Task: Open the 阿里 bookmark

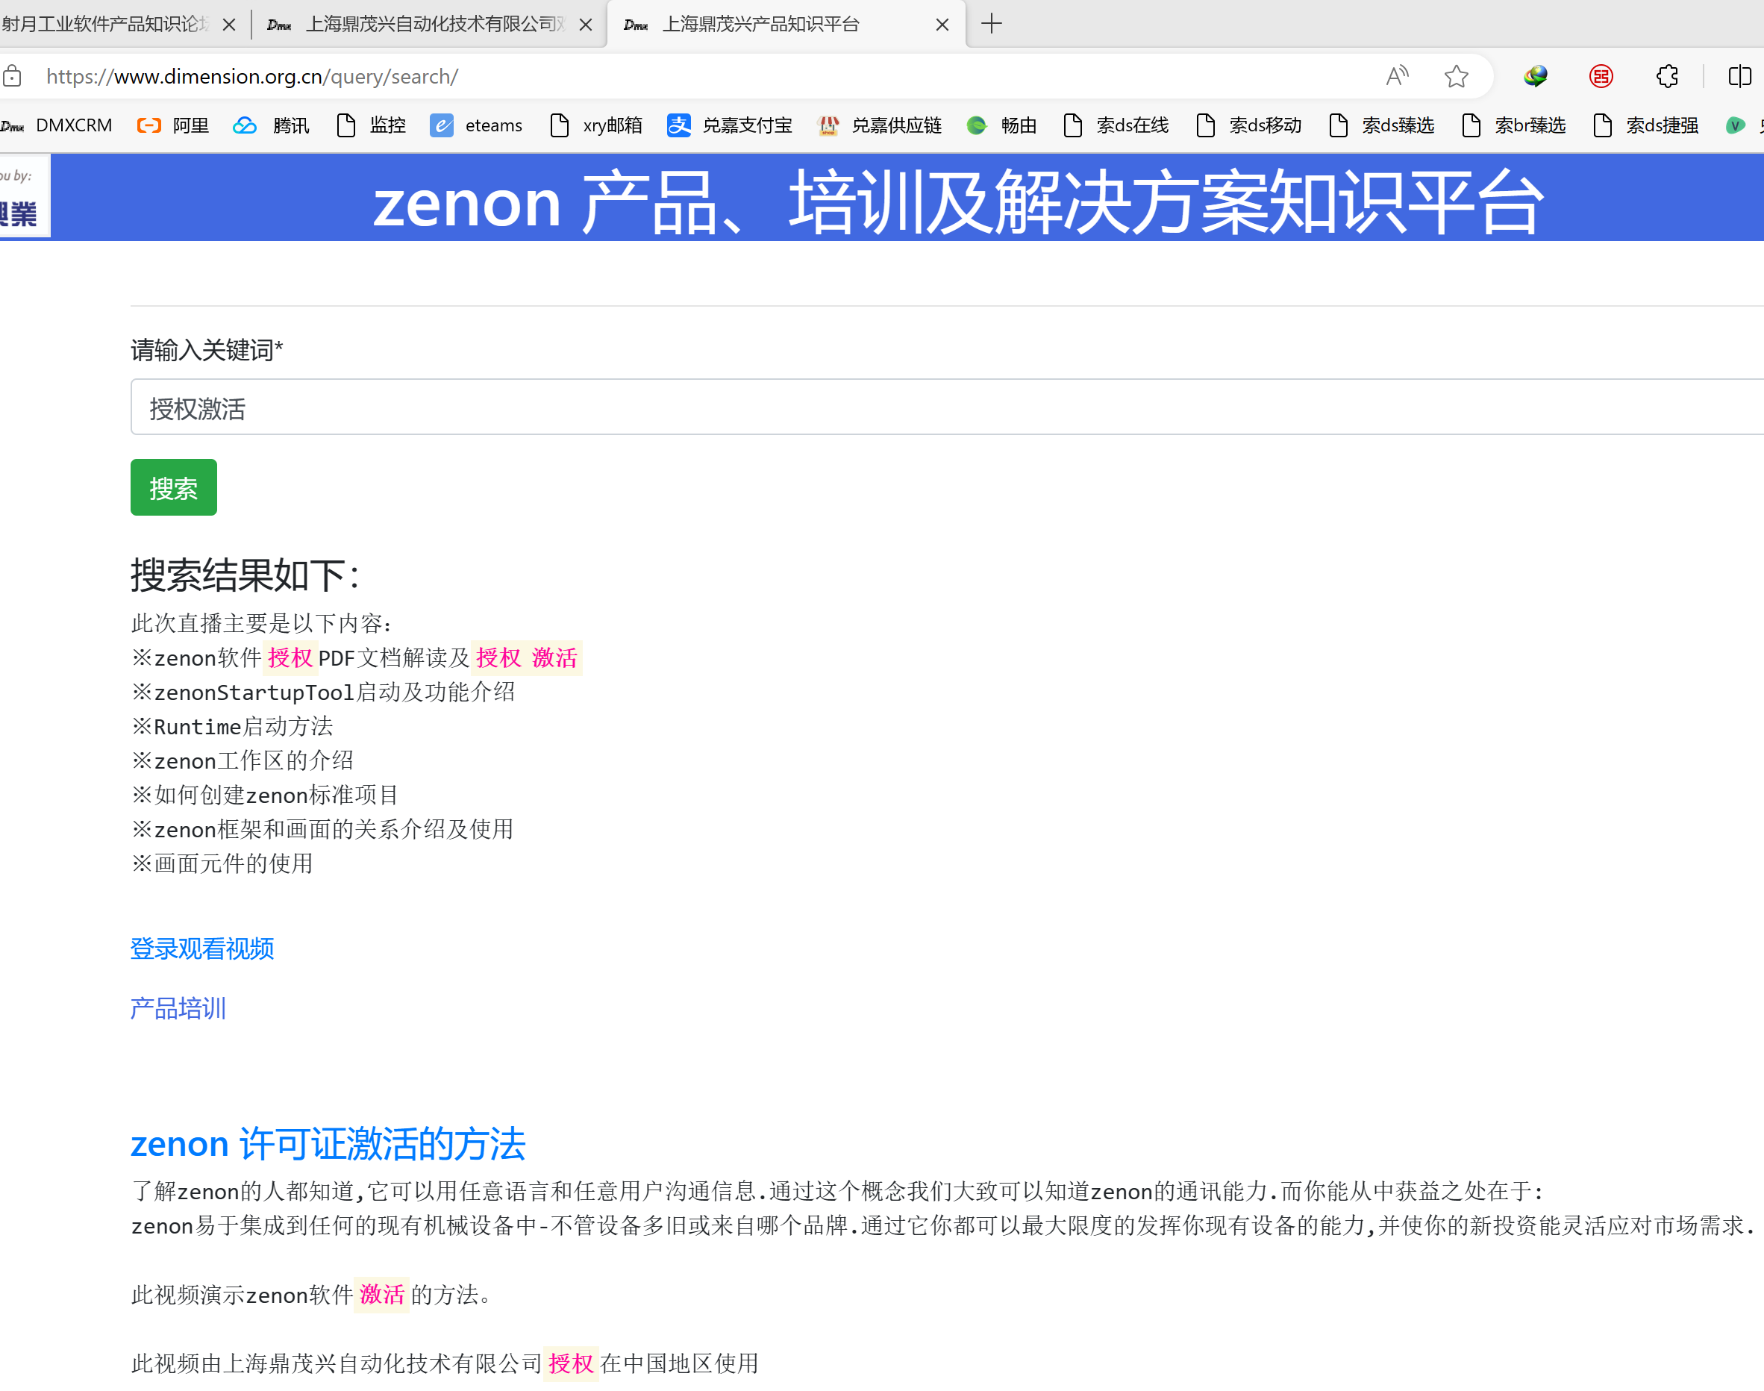Action: point(172,125)
